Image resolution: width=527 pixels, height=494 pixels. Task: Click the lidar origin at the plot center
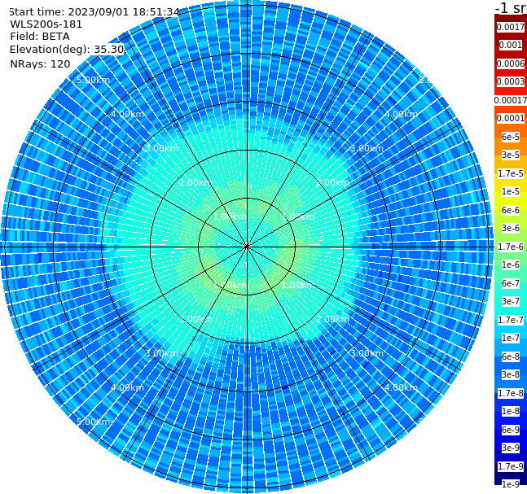click(x=247, y=247)
